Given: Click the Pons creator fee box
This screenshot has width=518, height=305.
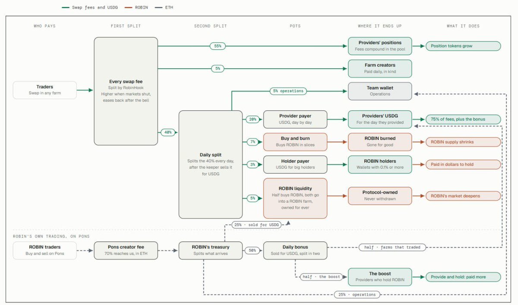Looking at the screenshot, I should [126, 250].
